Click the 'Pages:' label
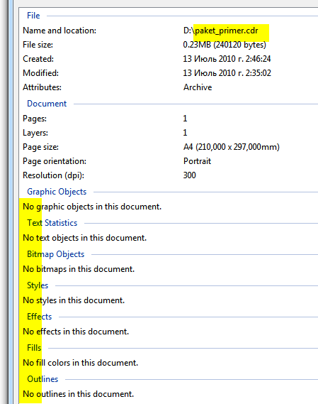Viewport: 318px width, 404px height. (x=35, y=119)
